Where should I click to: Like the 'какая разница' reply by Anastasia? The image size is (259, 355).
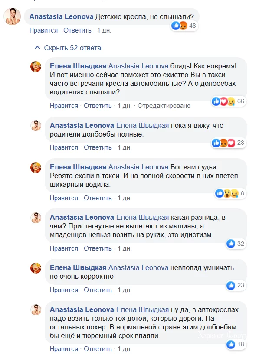[64, 248]
